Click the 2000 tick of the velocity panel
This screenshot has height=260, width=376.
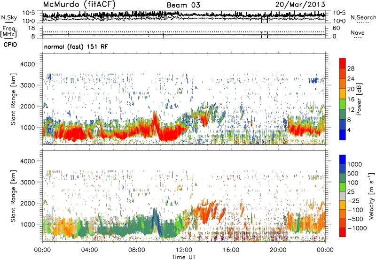click(x=27, y=203)
